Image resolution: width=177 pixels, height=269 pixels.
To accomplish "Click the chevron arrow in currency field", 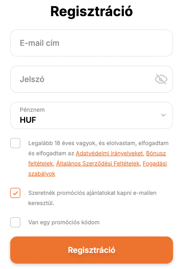I will pyautogui.click(x=163, y=115).
